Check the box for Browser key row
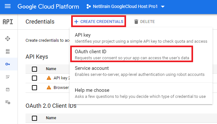Screen dimensions: 217x124 [x=34, y=88]
